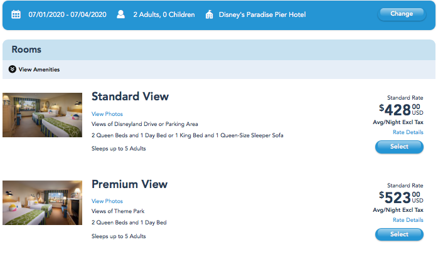Click 'Sleeps up to 5 Adults' under Premium View

pos(119,236)
